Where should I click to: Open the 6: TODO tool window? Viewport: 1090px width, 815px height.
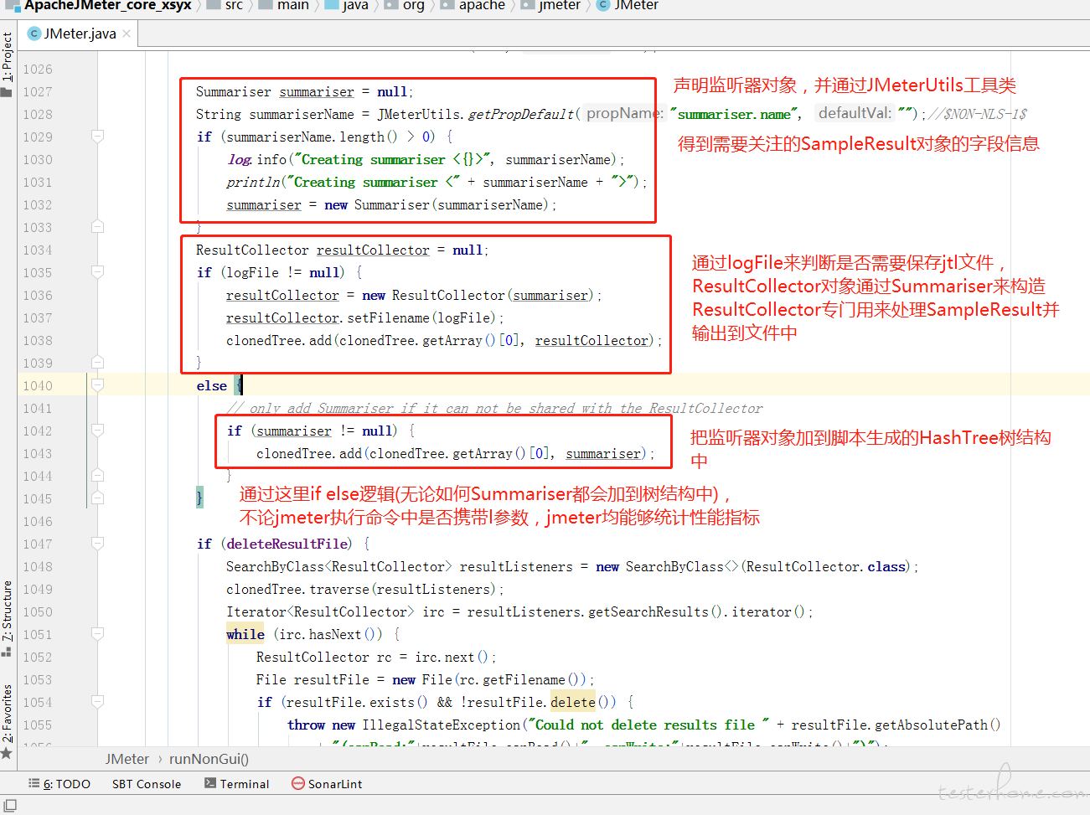pos(59,783)
